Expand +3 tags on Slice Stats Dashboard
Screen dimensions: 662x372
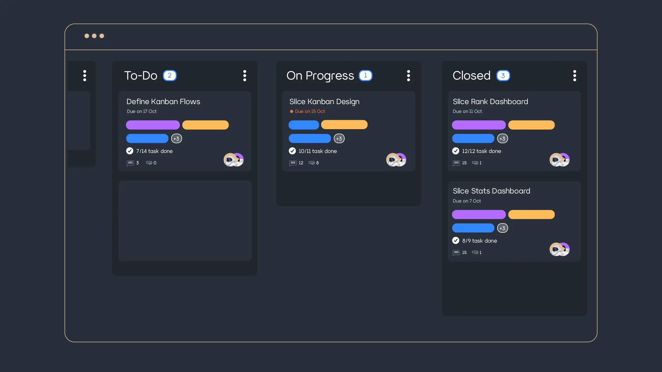tap(502, 228)
